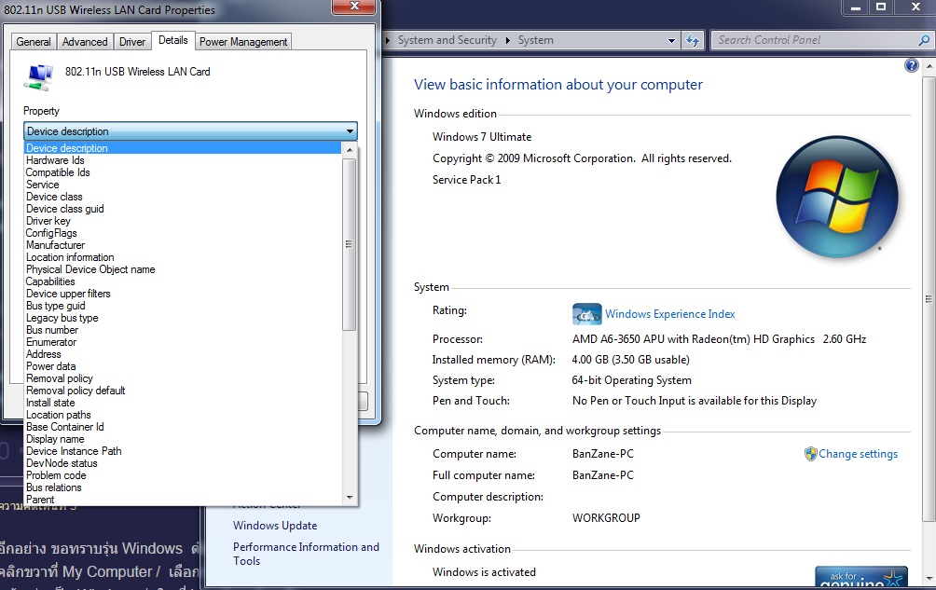The width and height of the screenshot is (936, 590).
Task: Click the Windows 7 logo orb
Action: click(x=837, y=197)
